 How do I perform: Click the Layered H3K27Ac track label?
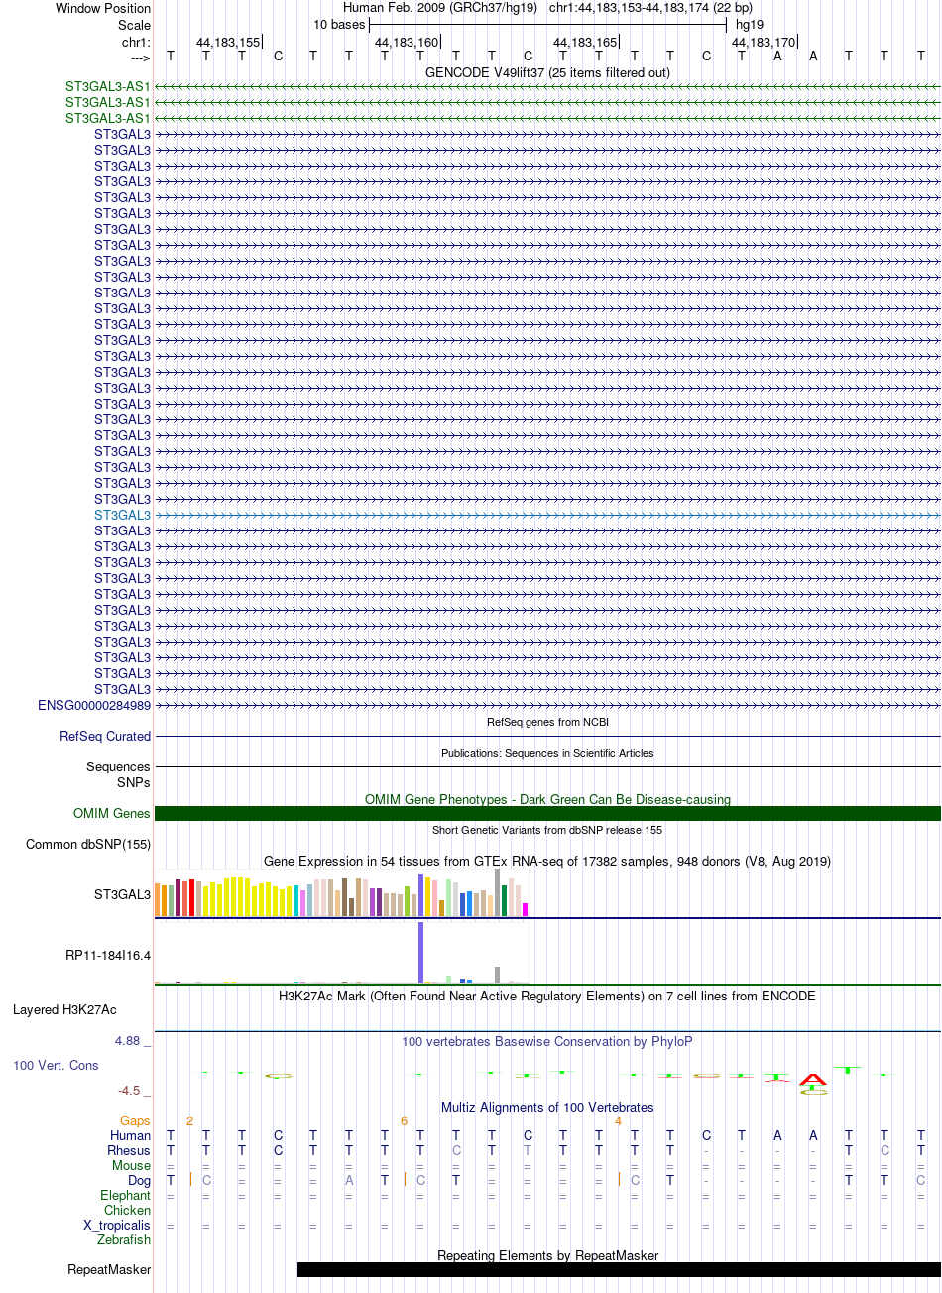point(64,1009)
